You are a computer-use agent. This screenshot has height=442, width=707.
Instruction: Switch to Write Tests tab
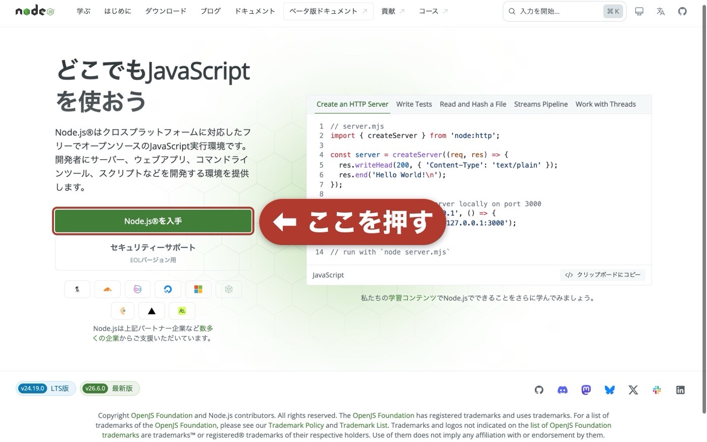tap(414, 104)
